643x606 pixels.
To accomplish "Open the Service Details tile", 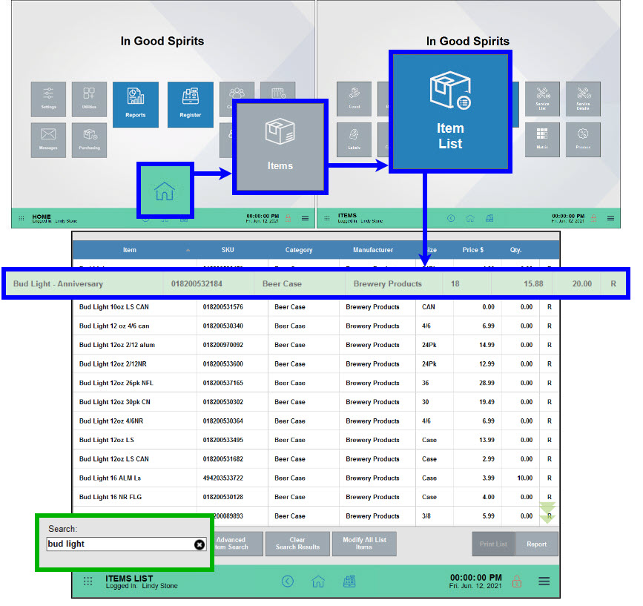I will [x=583, y=99].
